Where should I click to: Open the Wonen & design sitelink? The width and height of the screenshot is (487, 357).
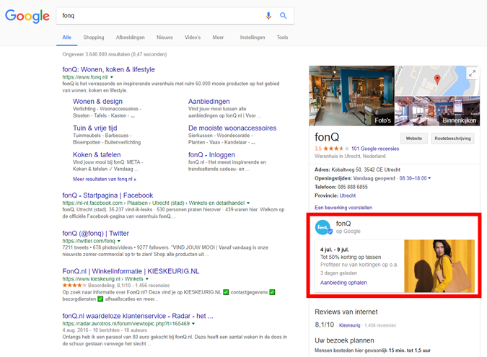click(x=97, y=102)
